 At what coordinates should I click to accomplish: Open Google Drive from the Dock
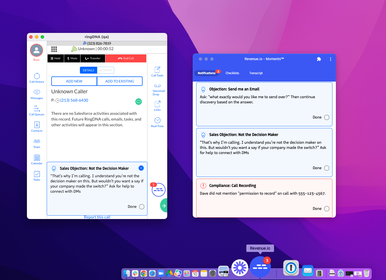pos(170,273)
